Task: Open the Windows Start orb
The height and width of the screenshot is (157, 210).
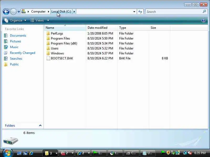Action: click(8, 153)
